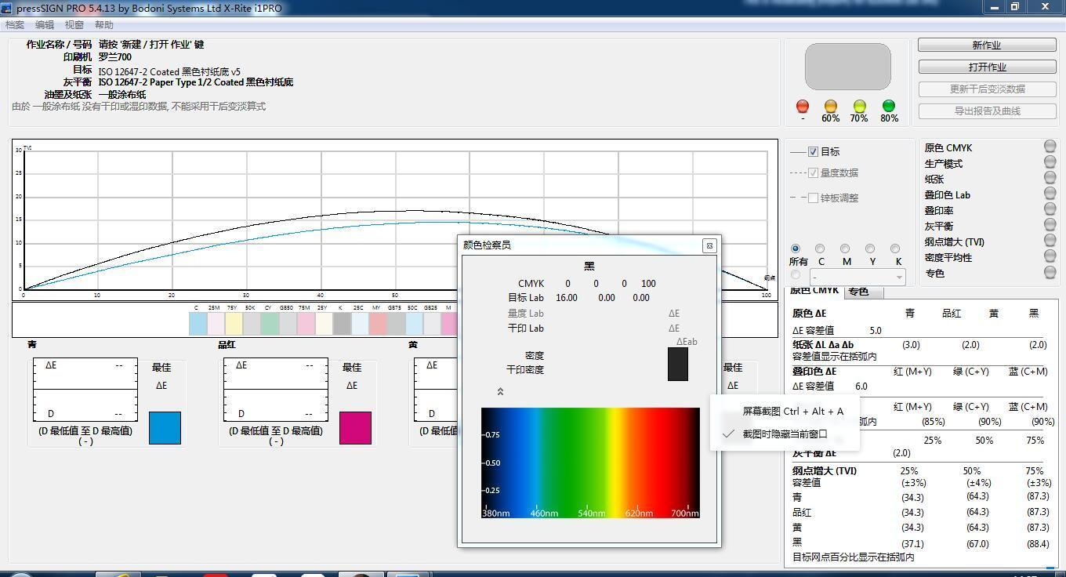Select the GB25 patch in the color strip
Screen dimensions: 1066x577
point(432,323)
